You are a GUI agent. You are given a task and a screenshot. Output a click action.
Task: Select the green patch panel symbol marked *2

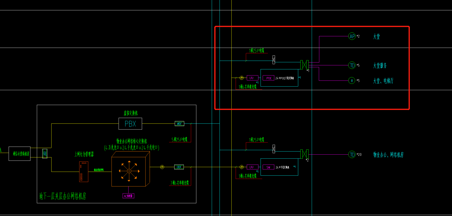coord(304,154)
